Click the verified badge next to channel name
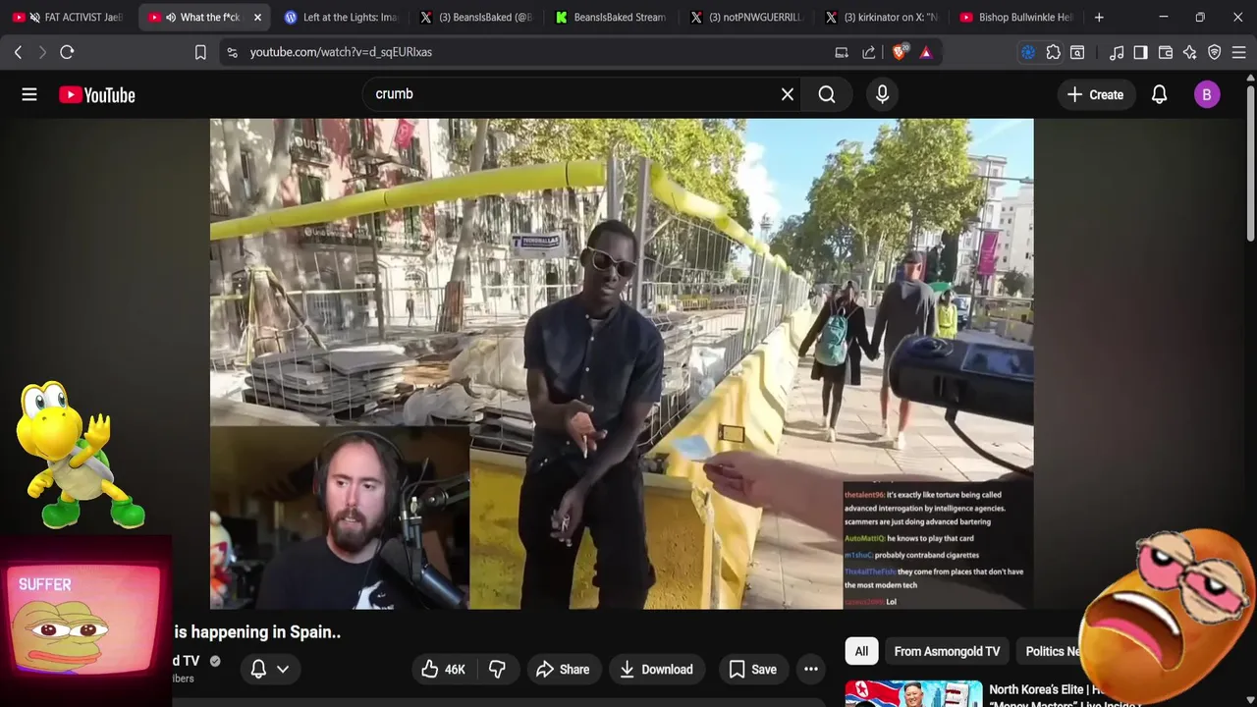The height and width of the screenshot is (707, 1257). 215,661
